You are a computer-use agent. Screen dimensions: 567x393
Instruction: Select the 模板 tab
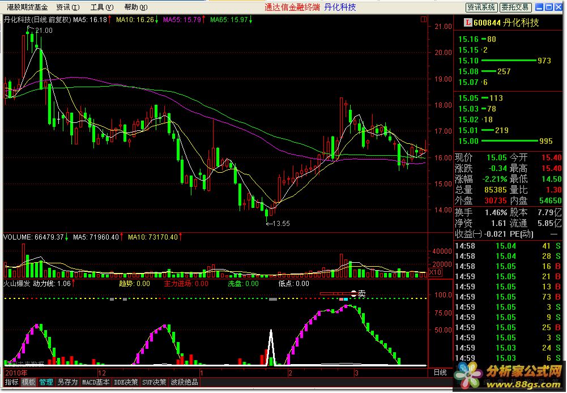tap(28, 382)
